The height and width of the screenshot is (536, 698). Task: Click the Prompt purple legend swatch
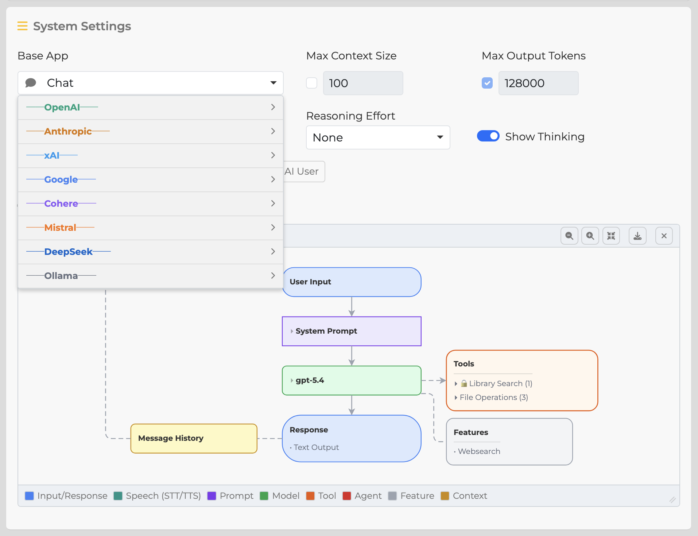coord(212,496)
